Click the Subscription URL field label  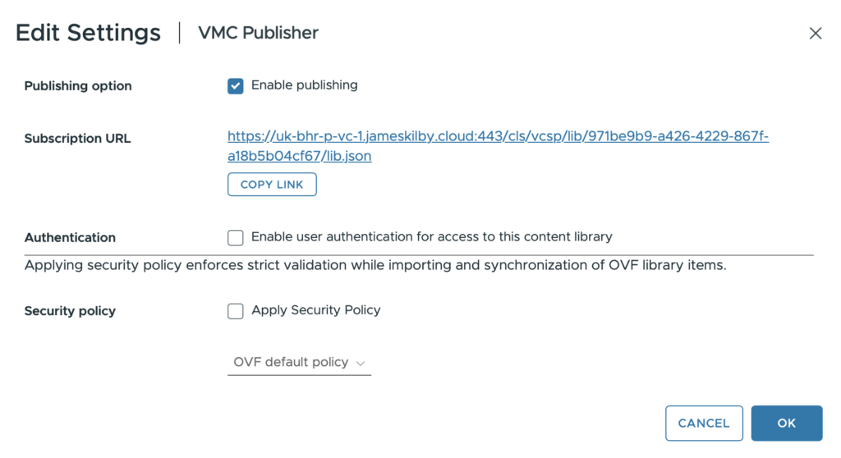pyautogui.click(x=77, y=139)
